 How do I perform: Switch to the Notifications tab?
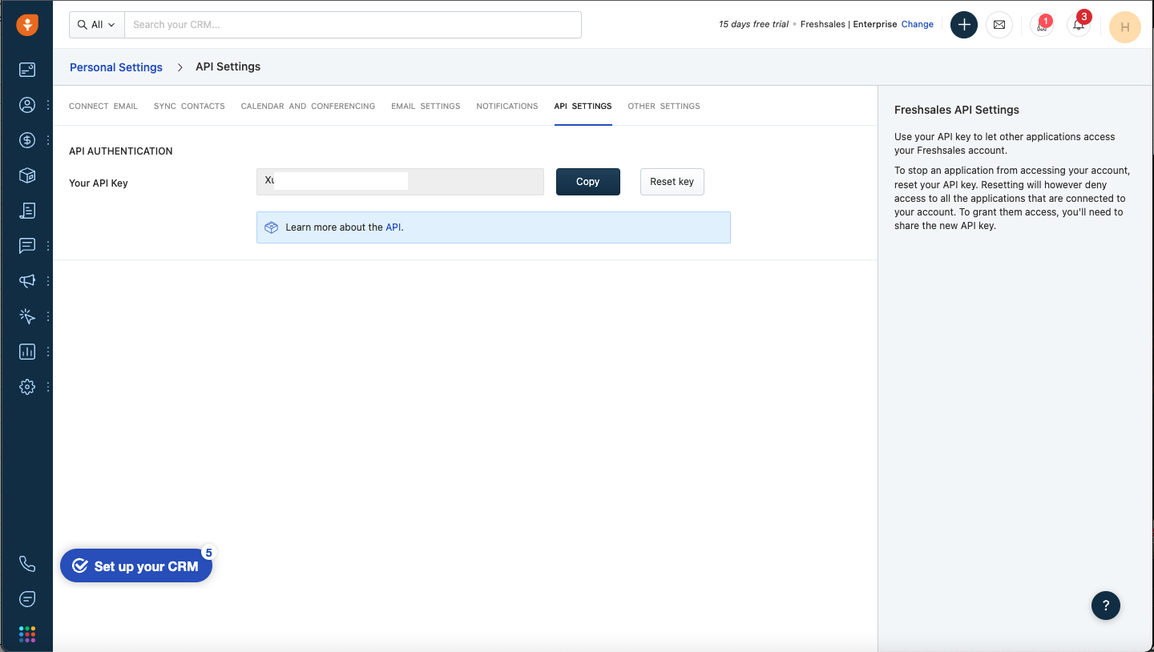(x=507, y=106)
